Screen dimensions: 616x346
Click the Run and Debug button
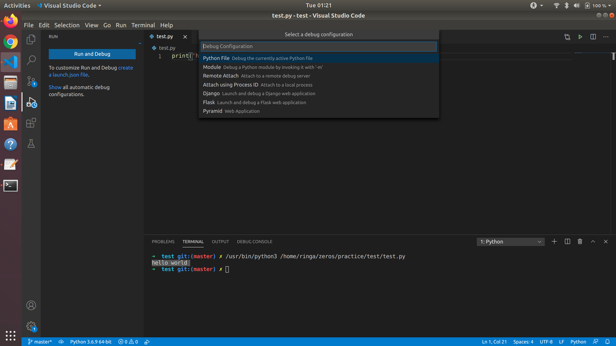click(x=92, y=54)
